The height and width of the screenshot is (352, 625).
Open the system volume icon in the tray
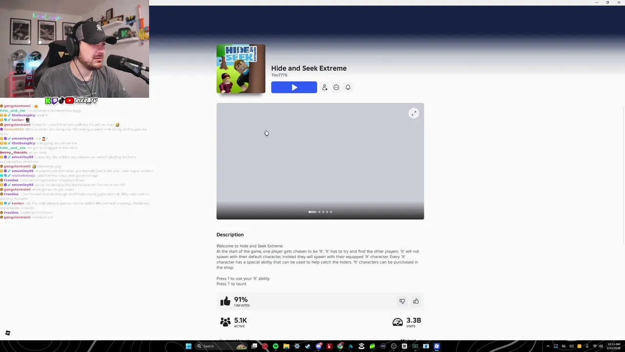tap(601, 346)
